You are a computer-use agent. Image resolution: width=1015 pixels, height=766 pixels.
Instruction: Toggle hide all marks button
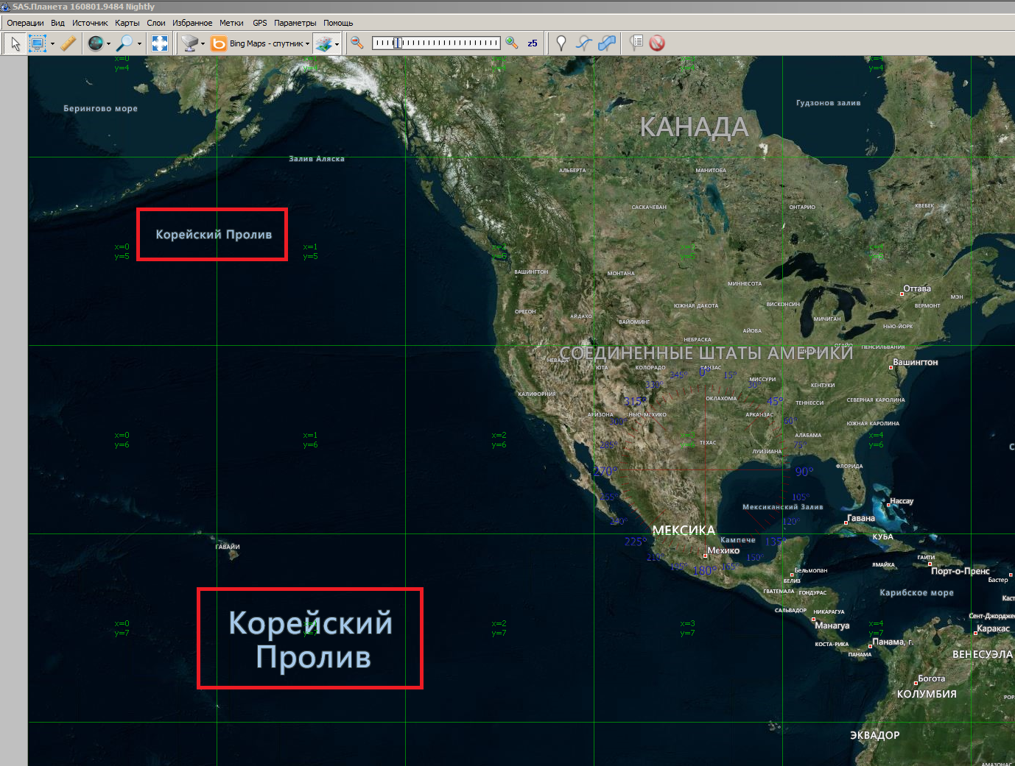pos(657,43)
